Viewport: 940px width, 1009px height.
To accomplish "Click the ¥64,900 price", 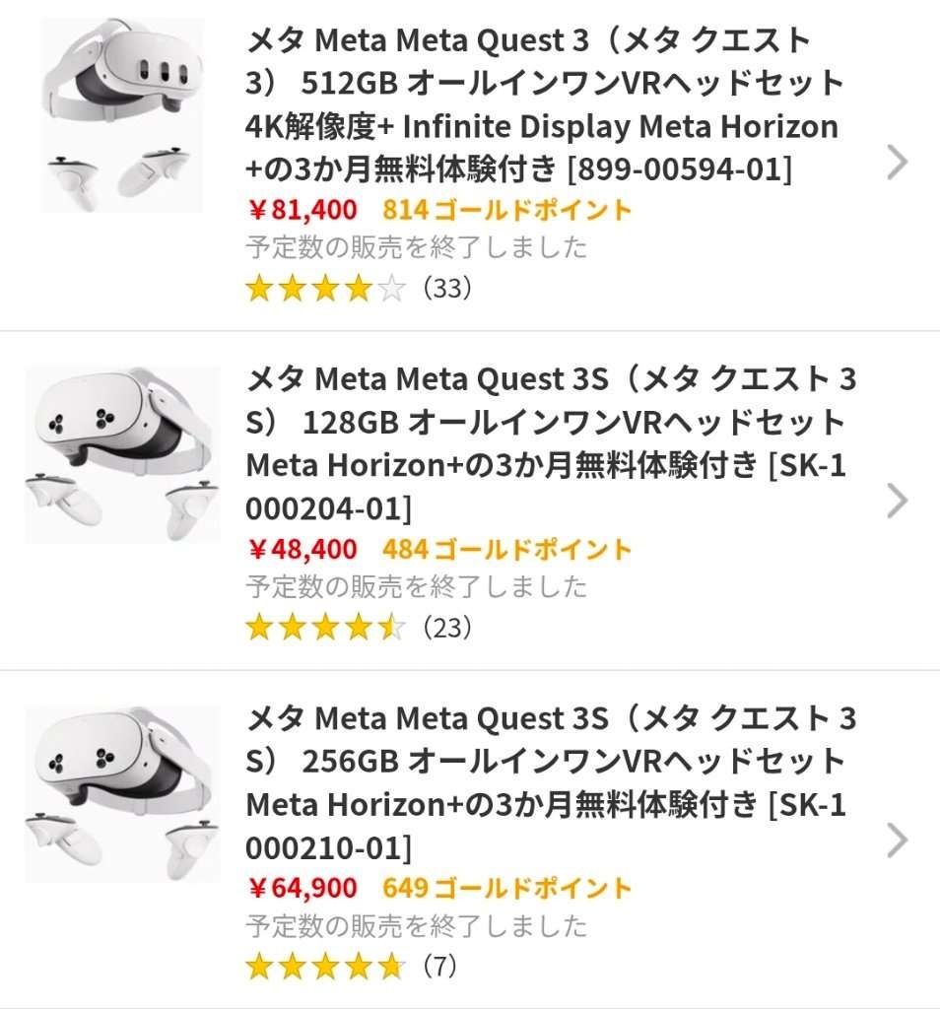I will point(302,888).
